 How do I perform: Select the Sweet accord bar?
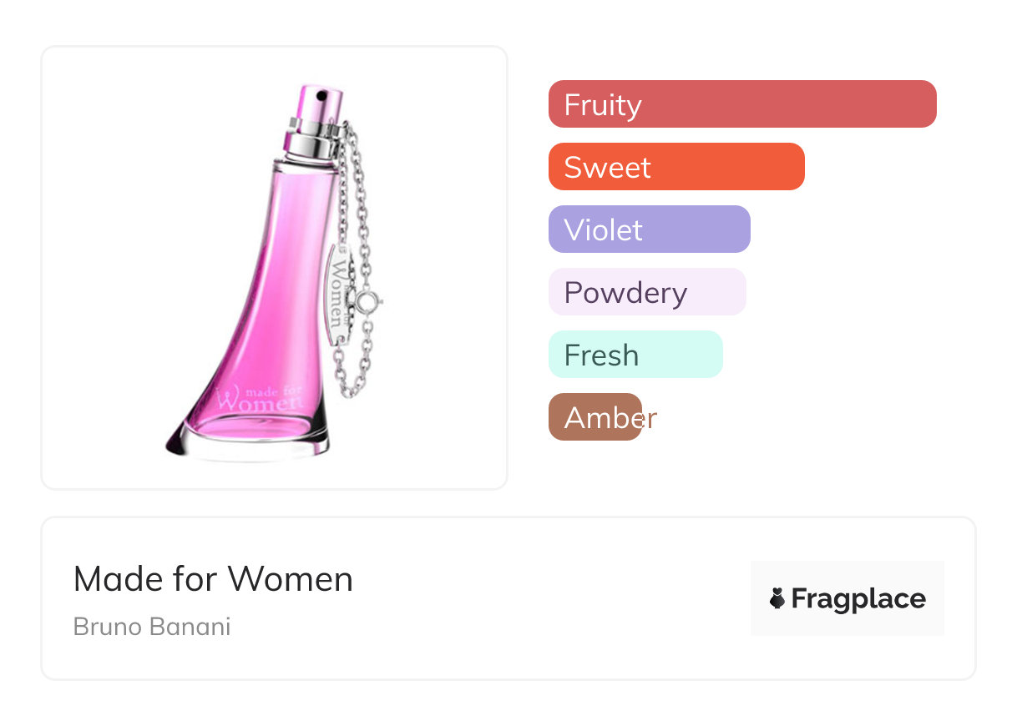pyautogui.click(x=675, y=167)
